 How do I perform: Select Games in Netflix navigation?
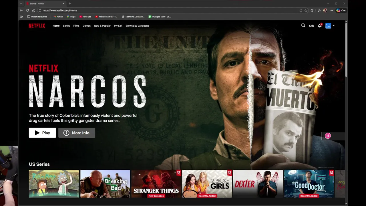tap(87, 26)
